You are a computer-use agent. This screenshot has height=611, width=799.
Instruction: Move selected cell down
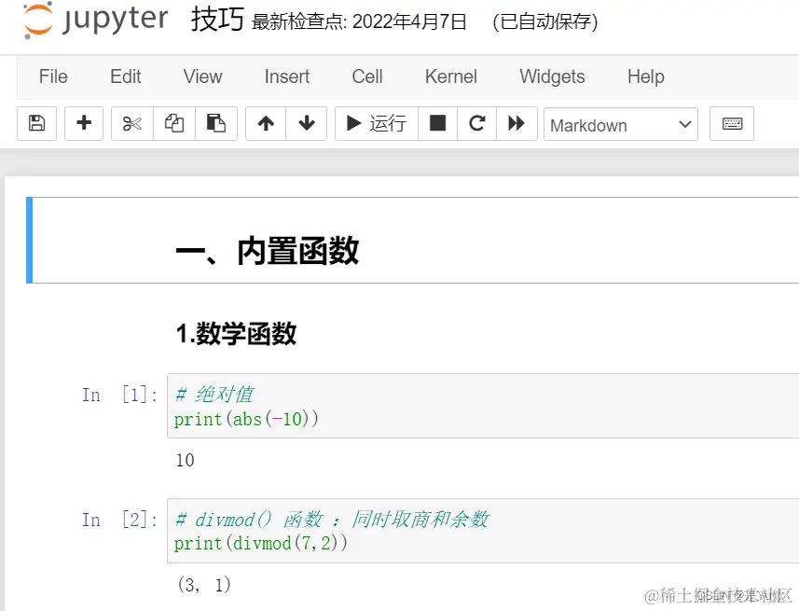[306, 123]
